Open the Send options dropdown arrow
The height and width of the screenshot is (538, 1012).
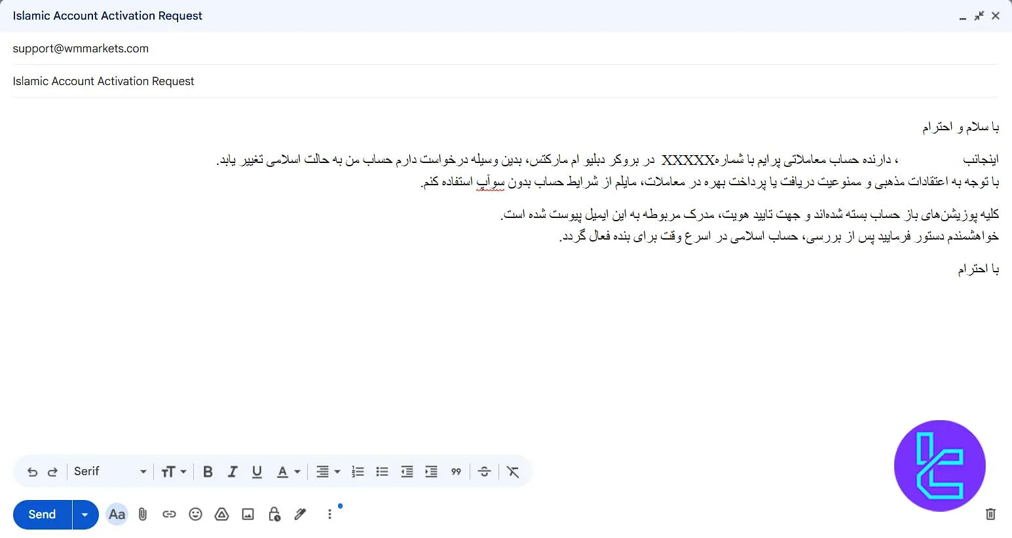click(84, 514)
